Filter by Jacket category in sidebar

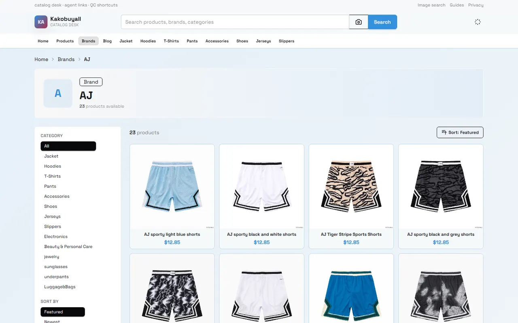(51, 156)
